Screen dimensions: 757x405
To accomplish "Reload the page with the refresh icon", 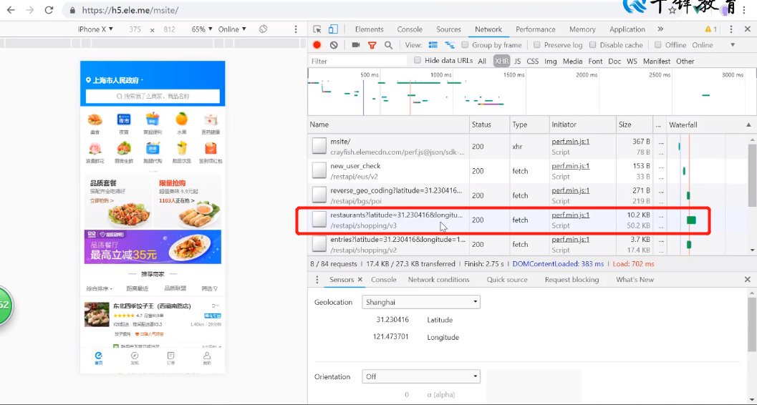I will click(x=48, y=9).
